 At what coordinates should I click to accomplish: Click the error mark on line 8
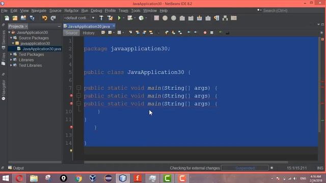[x=71, y=96]
